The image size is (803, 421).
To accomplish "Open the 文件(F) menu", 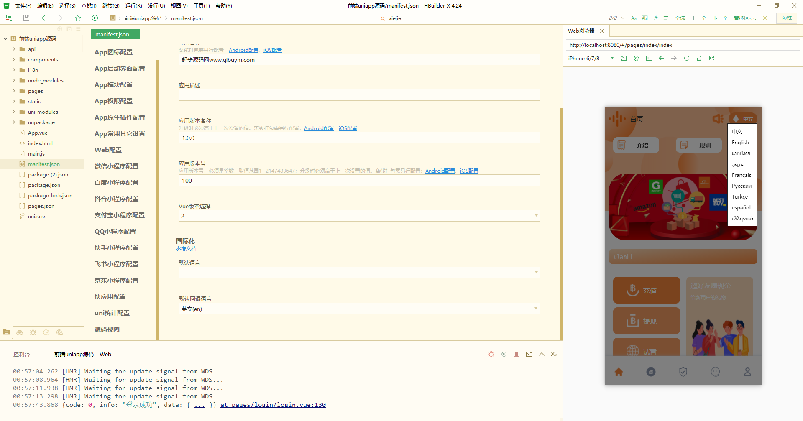I will 23,5.
